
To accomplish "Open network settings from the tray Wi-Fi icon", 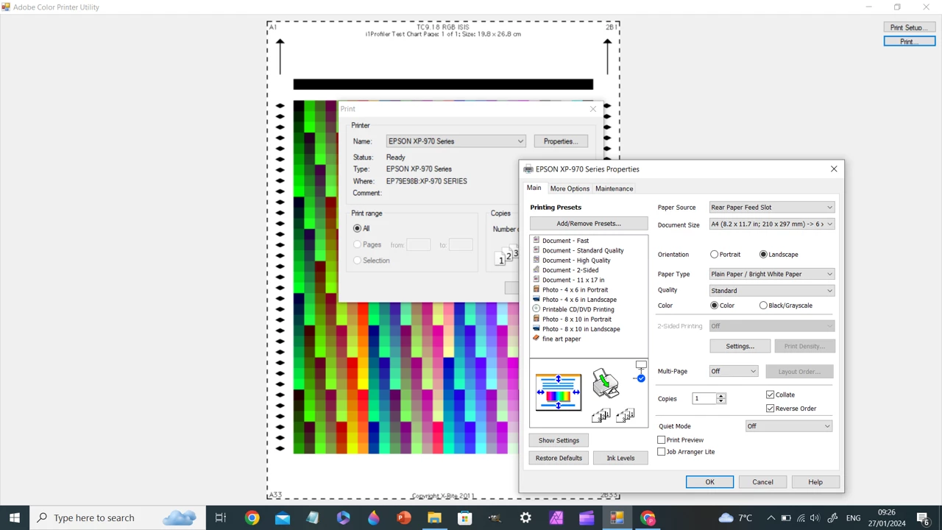I will point(801,517).
